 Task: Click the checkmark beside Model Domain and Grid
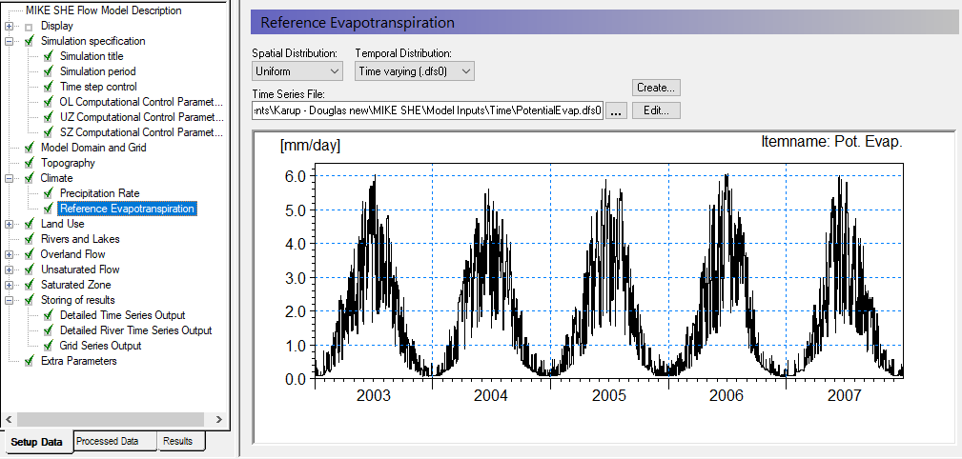click(29, 148)
